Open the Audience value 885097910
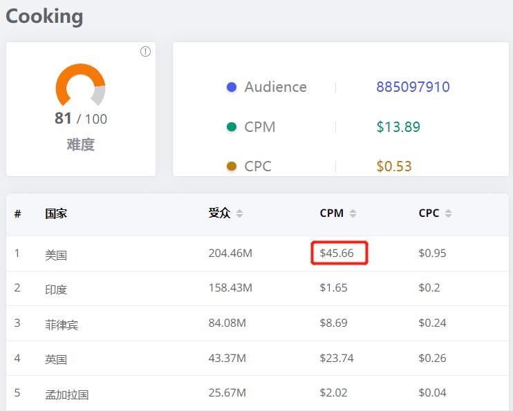This screenshot has width=513, height=411. (413, 87)
